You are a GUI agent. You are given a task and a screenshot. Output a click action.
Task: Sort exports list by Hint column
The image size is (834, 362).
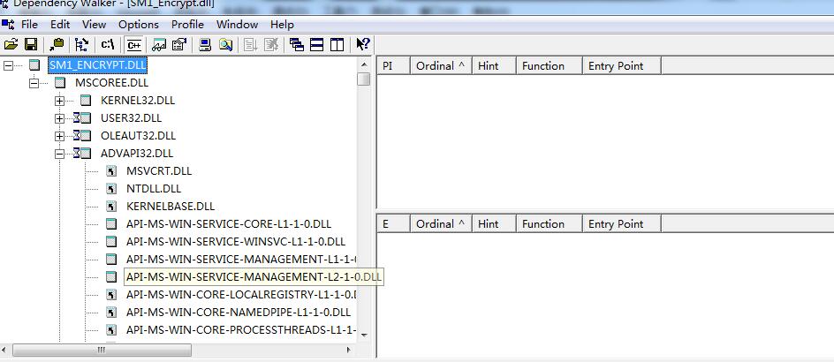click(494, 223)
